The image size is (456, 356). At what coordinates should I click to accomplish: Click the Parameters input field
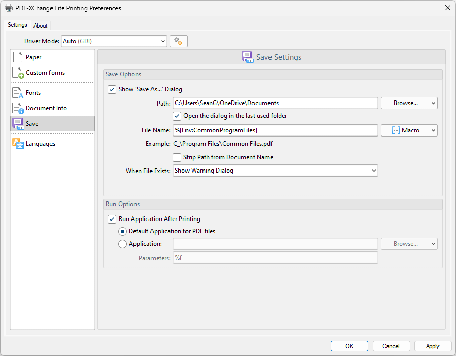[275, 258]
